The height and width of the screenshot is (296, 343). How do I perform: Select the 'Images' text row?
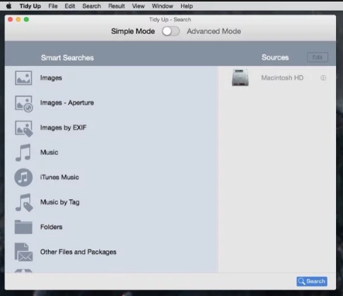tap(51, 78)
